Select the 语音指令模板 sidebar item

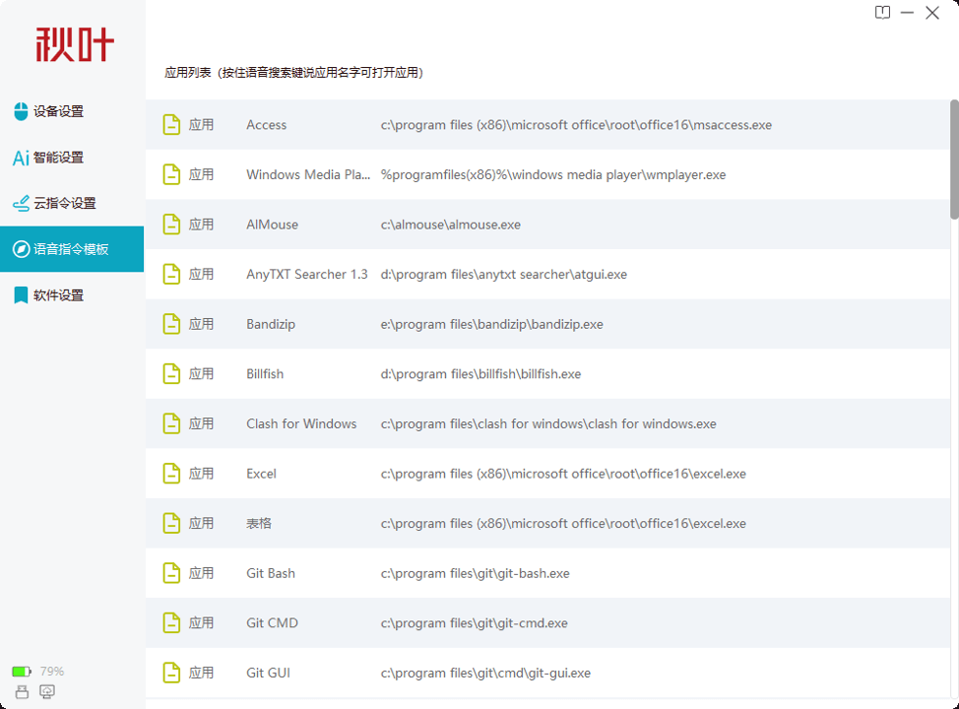click(x=72, y=249)
